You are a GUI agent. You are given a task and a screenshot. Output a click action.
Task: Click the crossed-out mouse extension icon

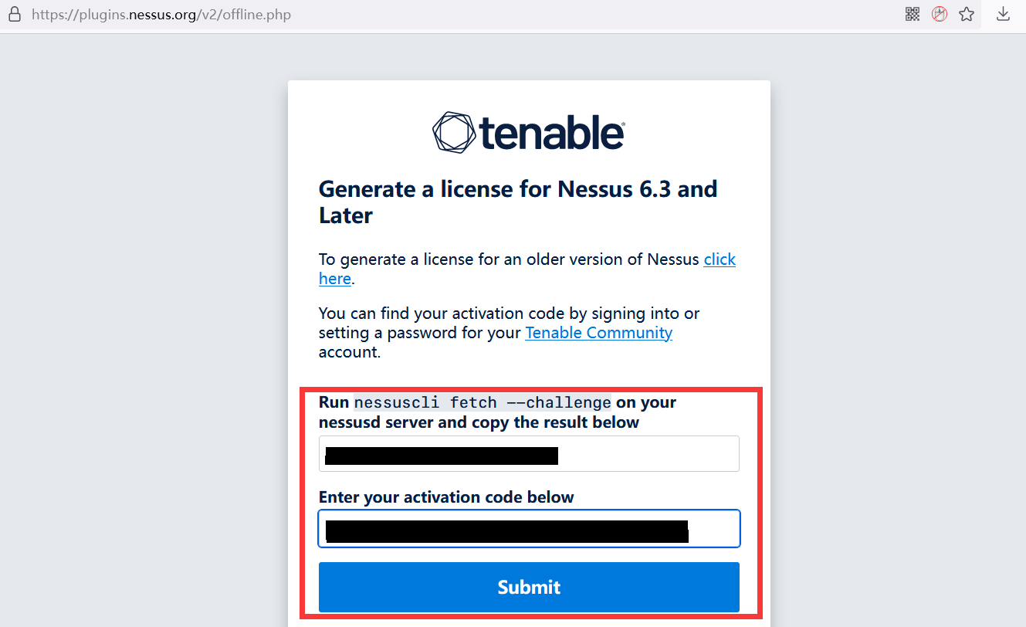click(940, 14)
